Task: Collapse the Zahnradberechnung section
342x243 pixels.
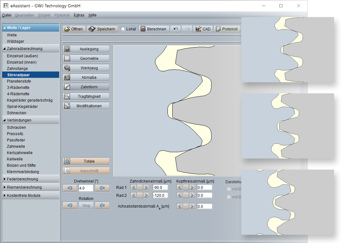Action: pyautogui.click(x=4, y=49)
